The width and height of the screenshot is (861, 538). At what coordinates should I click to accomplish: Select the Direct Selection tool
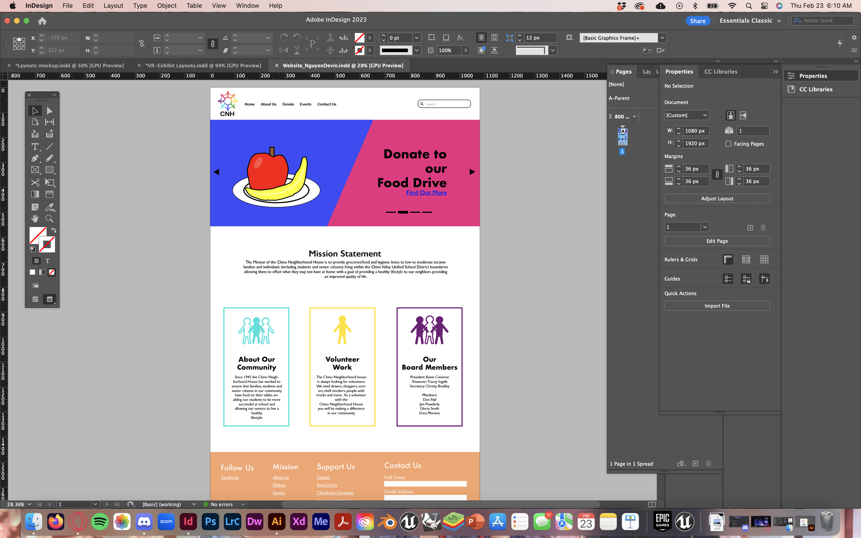[50, 110]
